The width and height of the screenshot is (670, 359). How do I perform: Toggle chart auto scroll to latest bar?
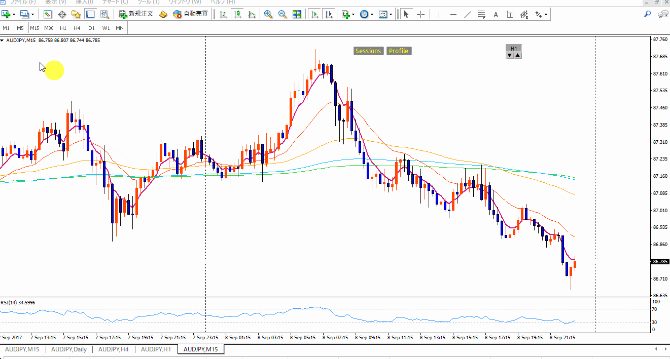(x=314, y=14)
